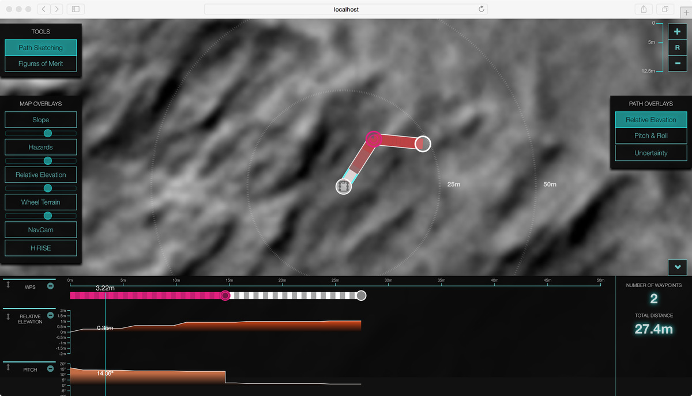Zoom in the map with plus button
Image resolution: width=692 pixels, height=396 pixels.
[678, 32]
